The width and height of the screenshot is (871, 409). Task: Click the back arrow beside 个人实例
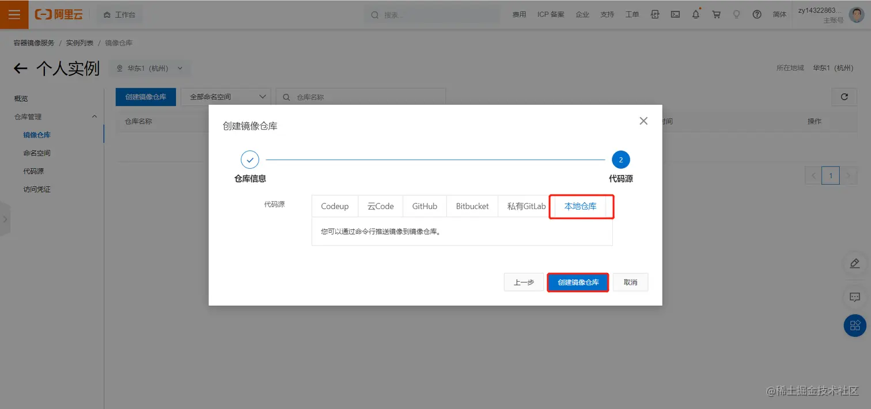coord(21,69)
